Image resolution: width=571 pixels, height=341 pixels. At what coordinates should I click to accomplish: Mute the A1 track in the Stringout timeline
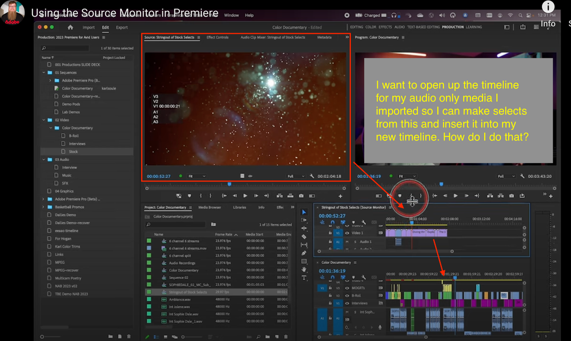pyautogui.click(x=347, y=242)
